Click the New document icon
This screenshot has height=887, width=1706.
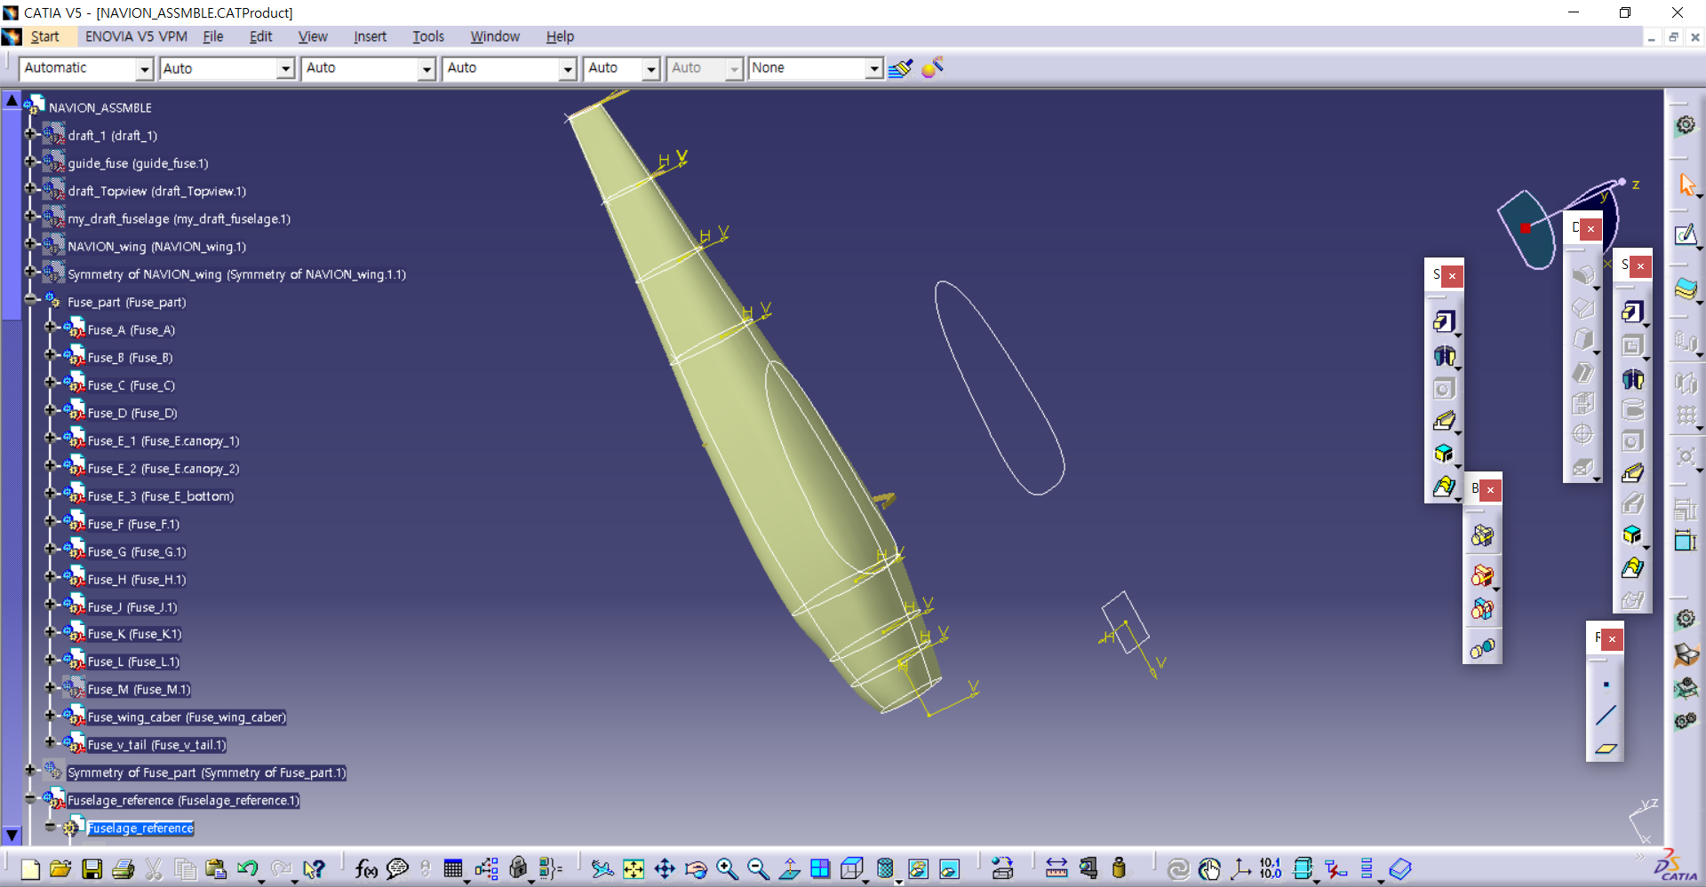30,869
